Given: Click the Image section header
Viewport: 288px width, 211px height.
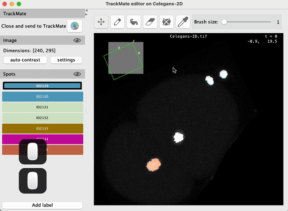Looking at the screenshot, I should [42, 40].
